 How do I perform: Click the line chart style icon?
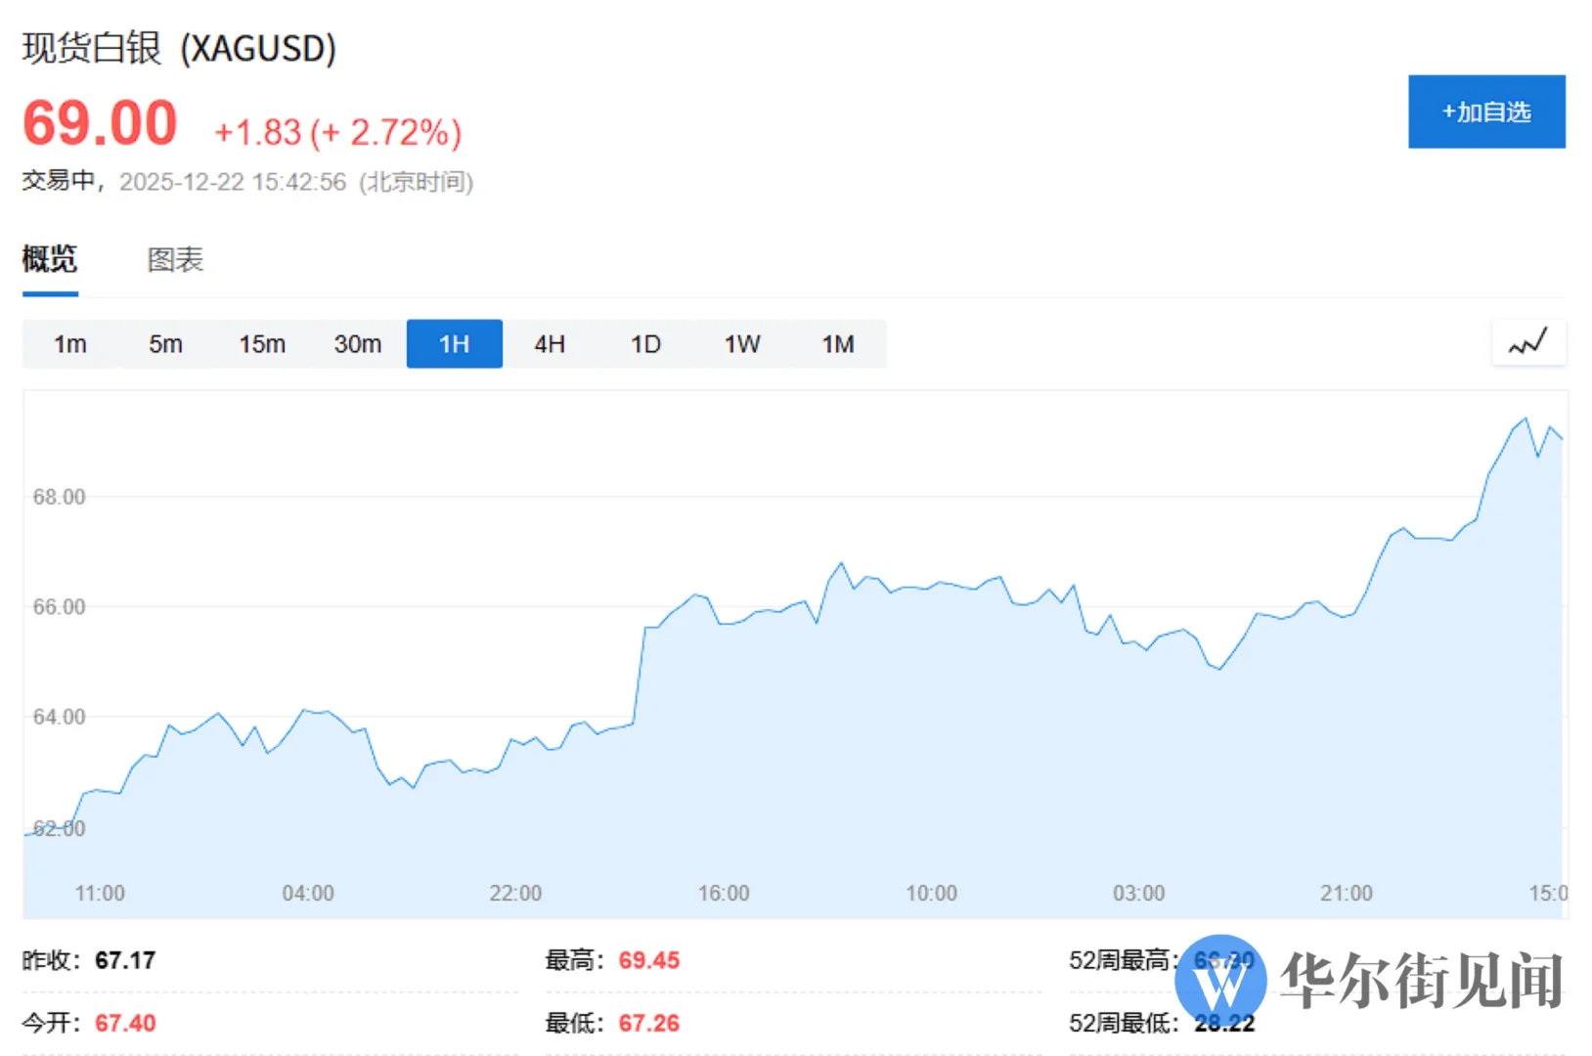pos(1528,343)
